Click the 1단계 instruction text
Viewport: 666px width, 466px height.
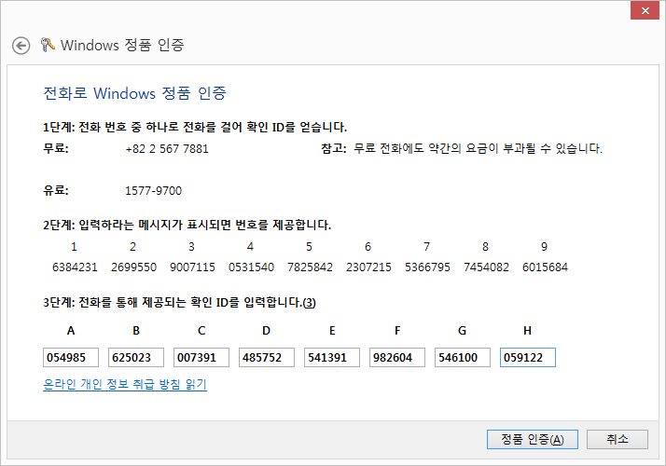195,127
